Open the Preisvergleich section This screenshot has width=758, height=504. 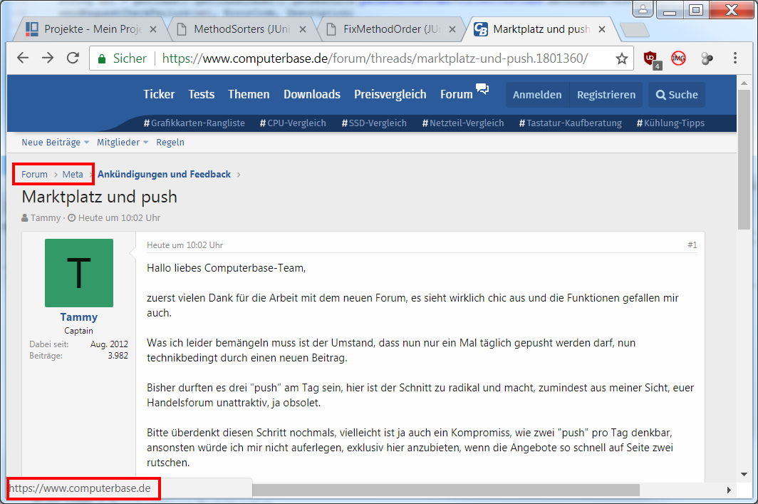coord(390,94)
